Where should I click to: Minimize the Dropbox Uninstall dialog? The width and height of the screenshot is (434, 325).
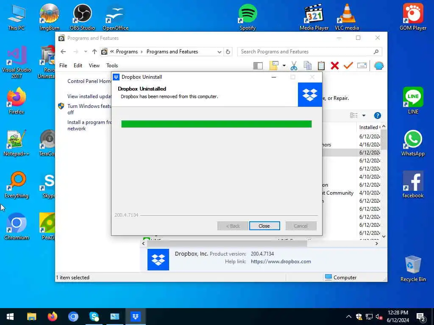(x=274, y=77)
